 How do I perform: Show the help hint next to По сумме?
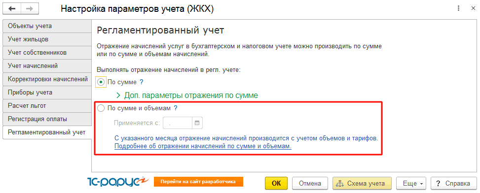click(142, 82)
